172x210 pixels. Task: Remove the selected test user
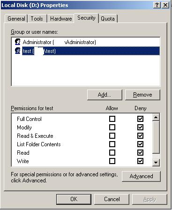coord(142,95)
